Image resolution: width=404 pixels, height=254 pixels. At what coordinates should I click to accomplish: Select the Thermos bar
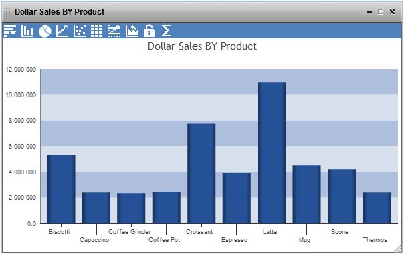point(377,208)
